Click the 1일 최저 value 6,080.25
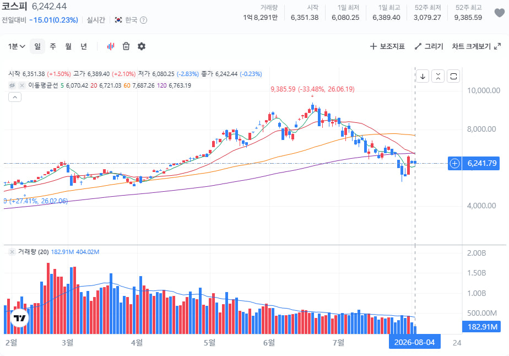Viewport: 509px width, 356px height. coord(345,18)
